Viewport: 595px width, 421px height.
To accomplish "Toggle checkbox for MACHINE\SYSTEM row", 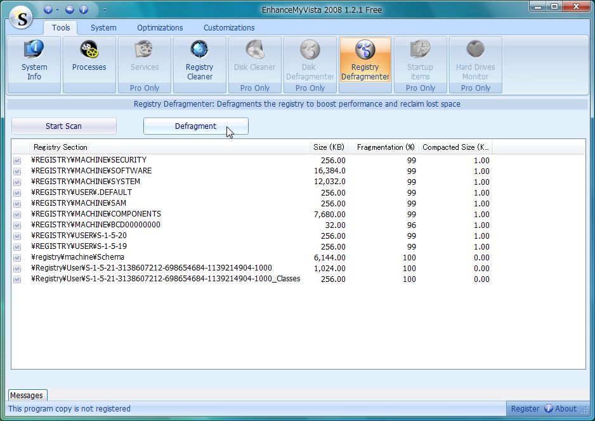I will pyautogui.click(x=17, y=182).
